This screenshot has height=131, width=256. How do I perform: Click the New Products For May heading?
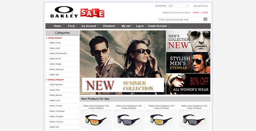click(95, 99)
